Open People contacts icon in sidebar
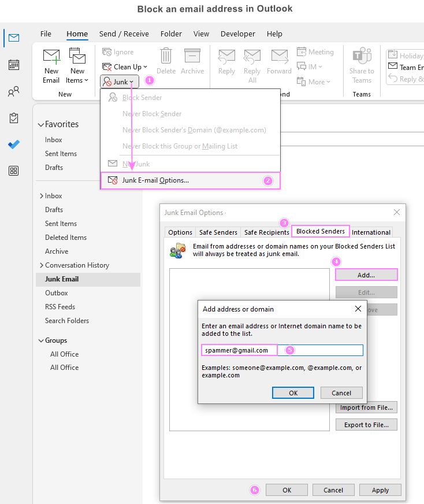The width and height of the screenshot is (424, 504). tap(14, 91)
